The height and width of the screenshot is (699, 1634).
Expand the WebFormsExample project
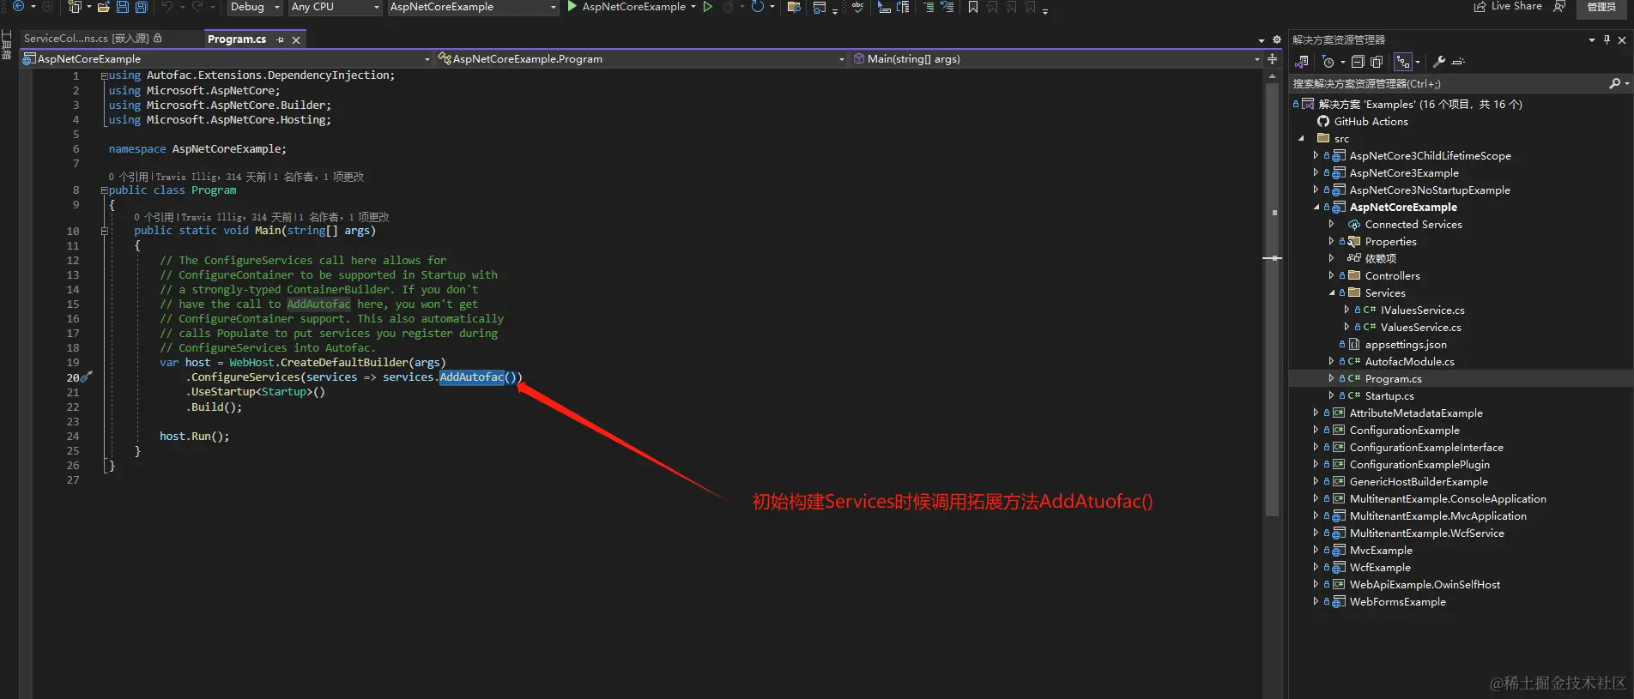[x=1316, y=602]
